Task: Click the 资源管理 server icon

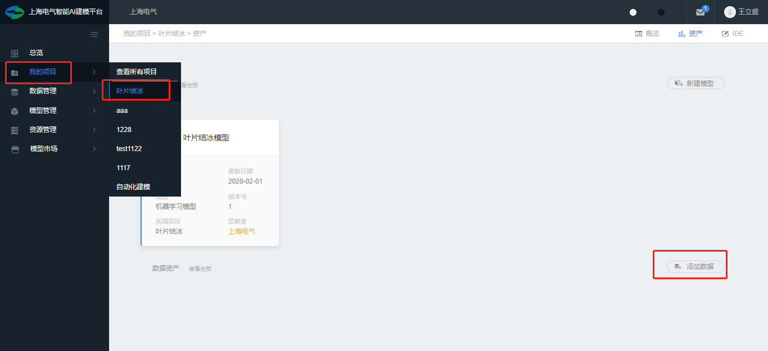Action: point(15,130)
